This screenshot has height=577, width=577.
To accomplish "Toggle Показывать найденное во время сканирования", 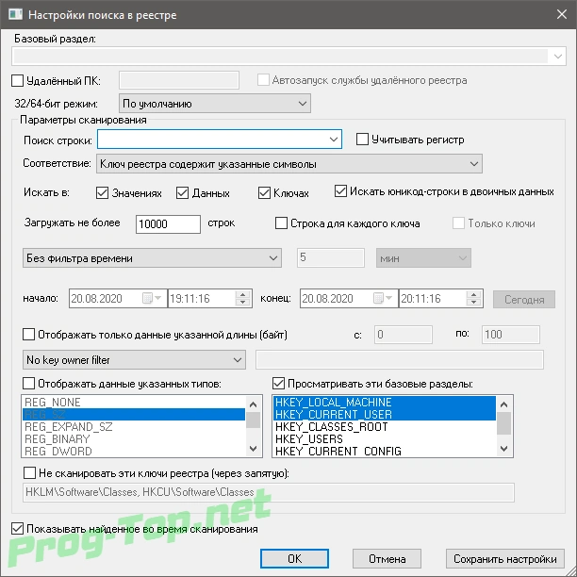I will coord(17,528).
